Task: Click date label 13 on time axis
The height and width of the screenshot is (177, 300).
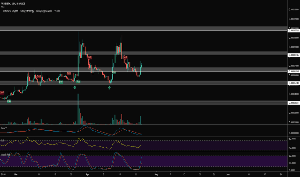Action: [x=184, y=174]
